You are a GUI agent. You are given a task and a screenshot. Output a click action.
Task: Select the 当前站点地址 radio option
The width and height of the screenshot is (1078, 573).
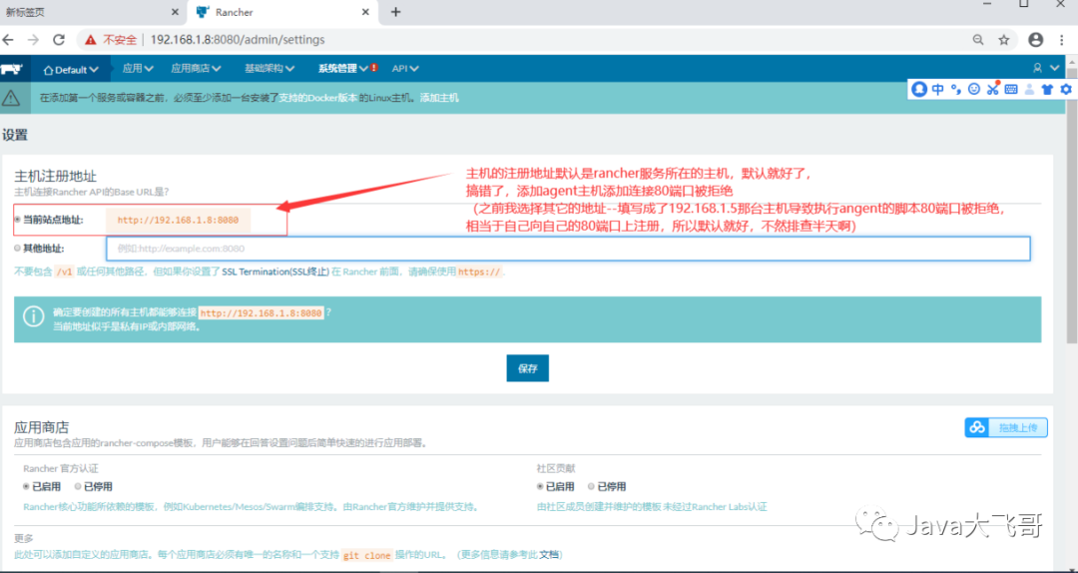[x=17, y=220]
